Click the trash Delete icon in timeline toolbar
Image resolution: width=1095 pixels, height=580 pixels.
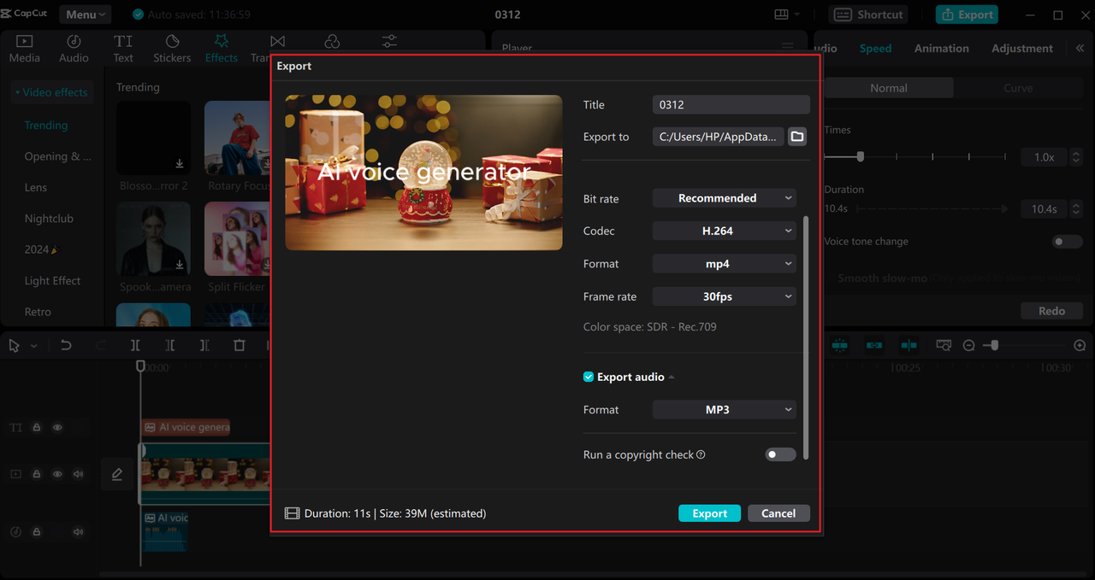pos(239,345)
